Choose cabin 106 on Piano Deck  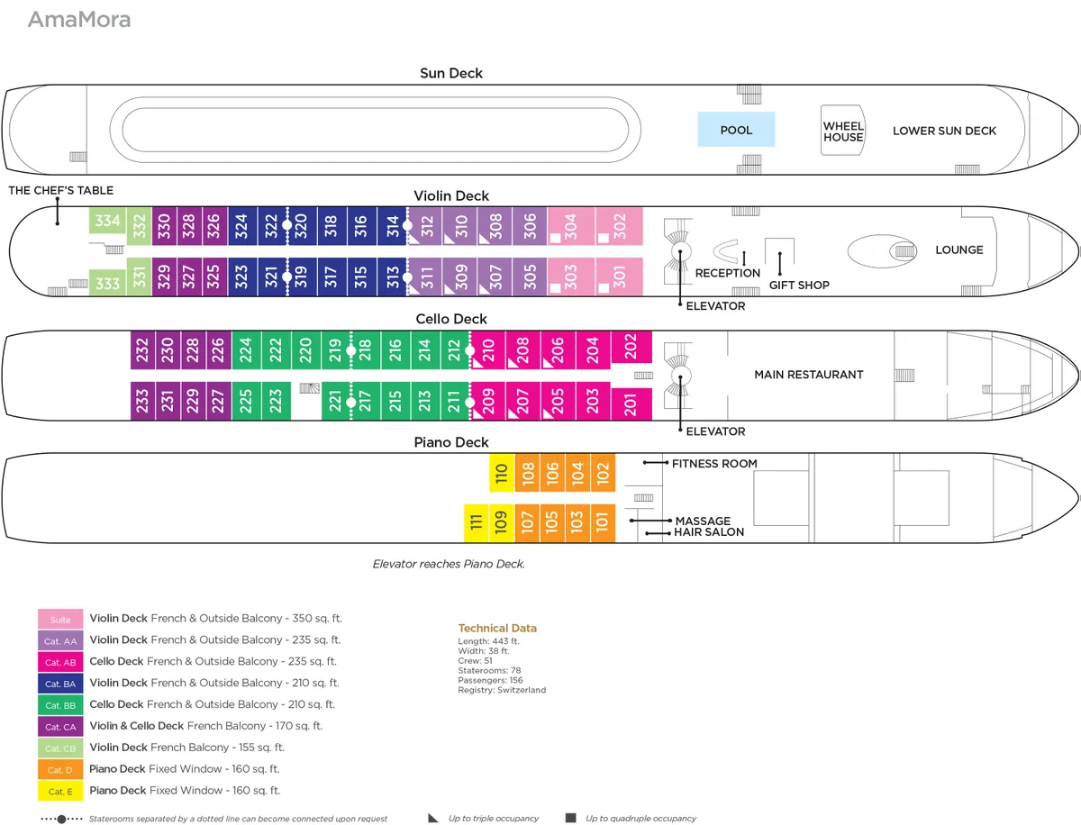point(552,473)
